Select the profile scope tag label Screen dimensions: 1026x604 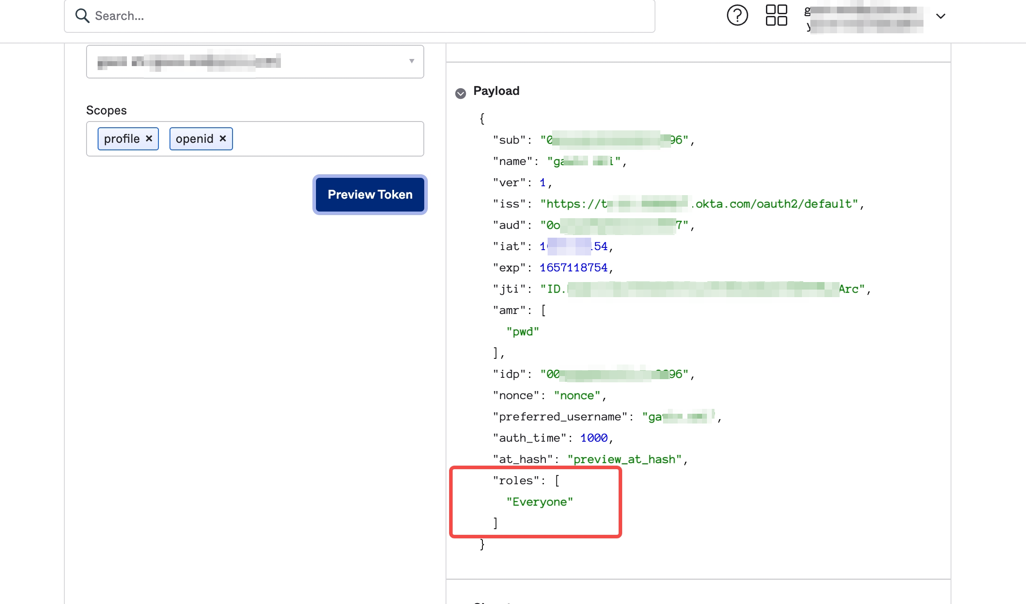click(122, 139)
